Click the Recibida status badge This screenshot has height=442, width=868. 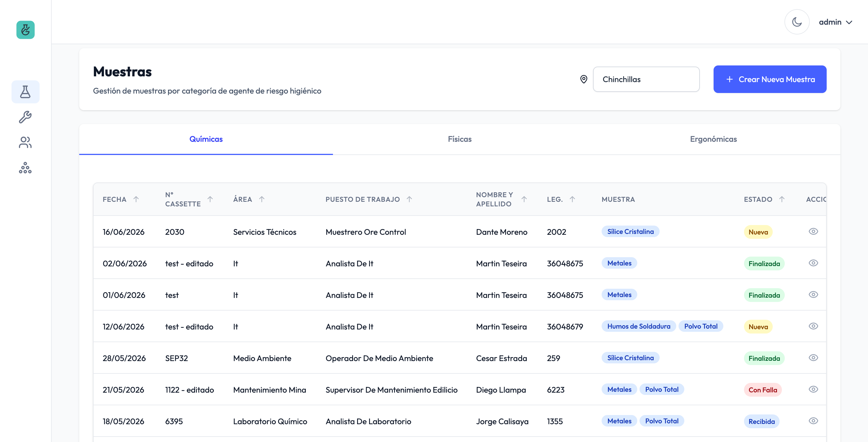click(762, 421)
